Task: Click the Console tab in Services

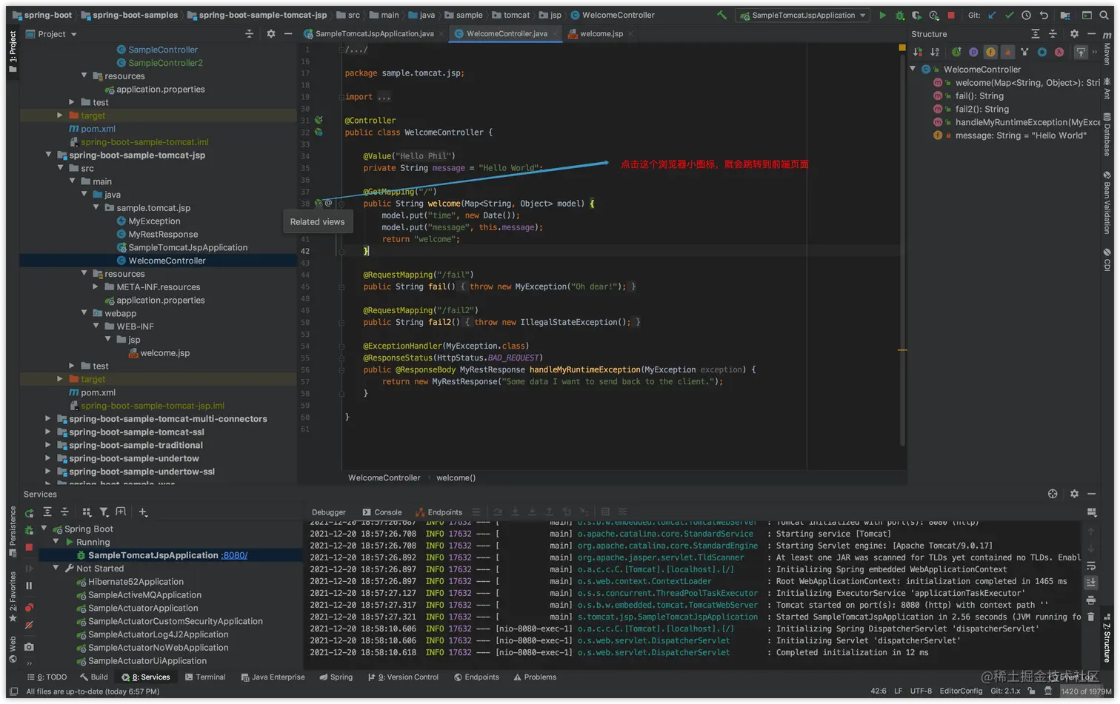Action: coord(382,512)
